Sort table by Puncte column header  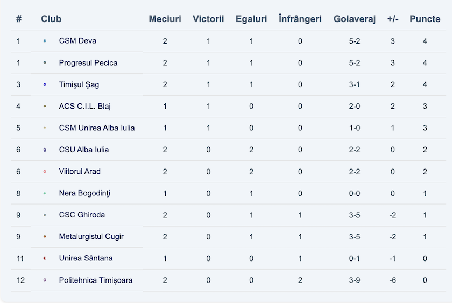coord(425,19)
